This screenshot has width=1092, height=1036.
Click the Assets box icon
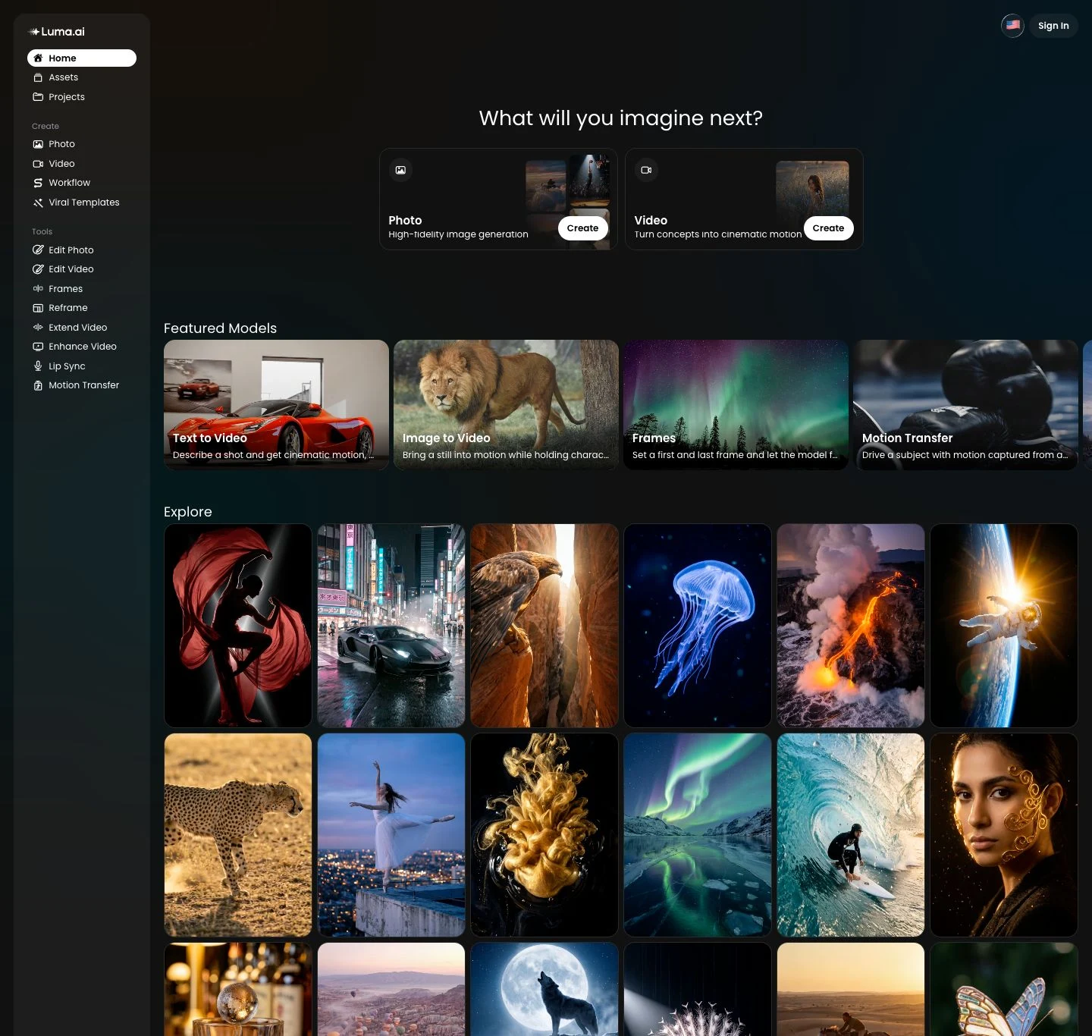pyautogui.click(x=38, y=77)
